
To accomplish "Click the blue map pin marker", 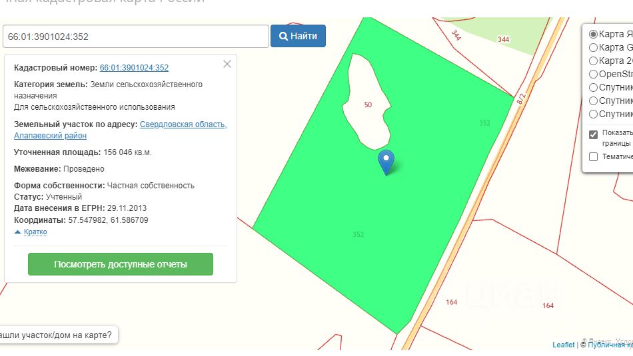I will (x=386, y=162).
